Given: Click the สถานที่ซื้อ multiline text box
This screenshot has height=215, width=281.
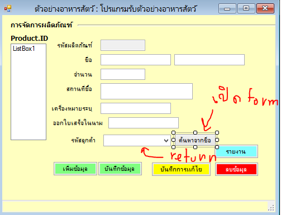Looking at the screenshot, I should (146, 91).
